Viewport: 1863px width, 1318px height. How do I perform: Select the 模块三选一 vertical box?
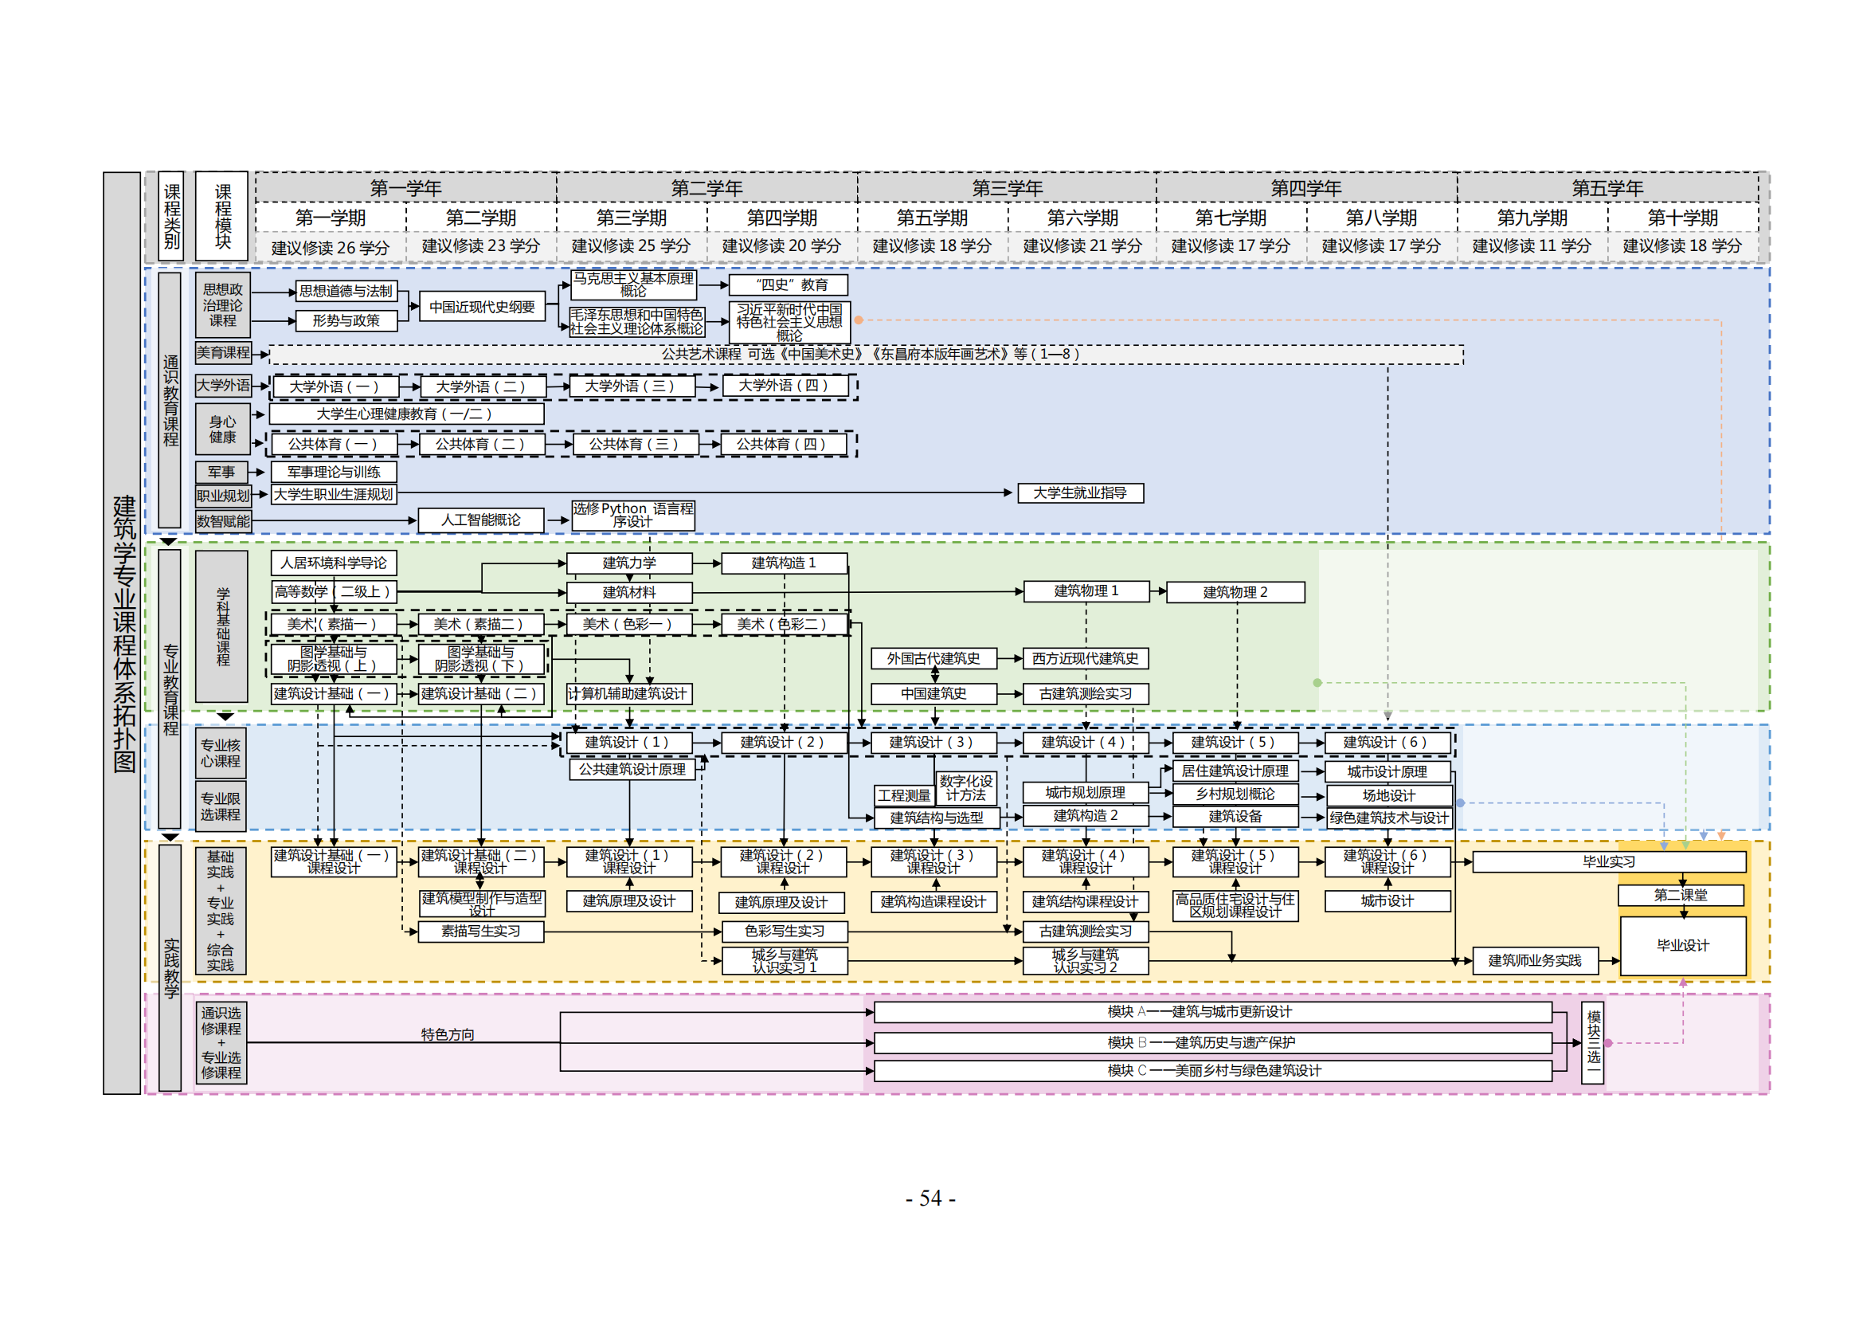[1592, 1043]
